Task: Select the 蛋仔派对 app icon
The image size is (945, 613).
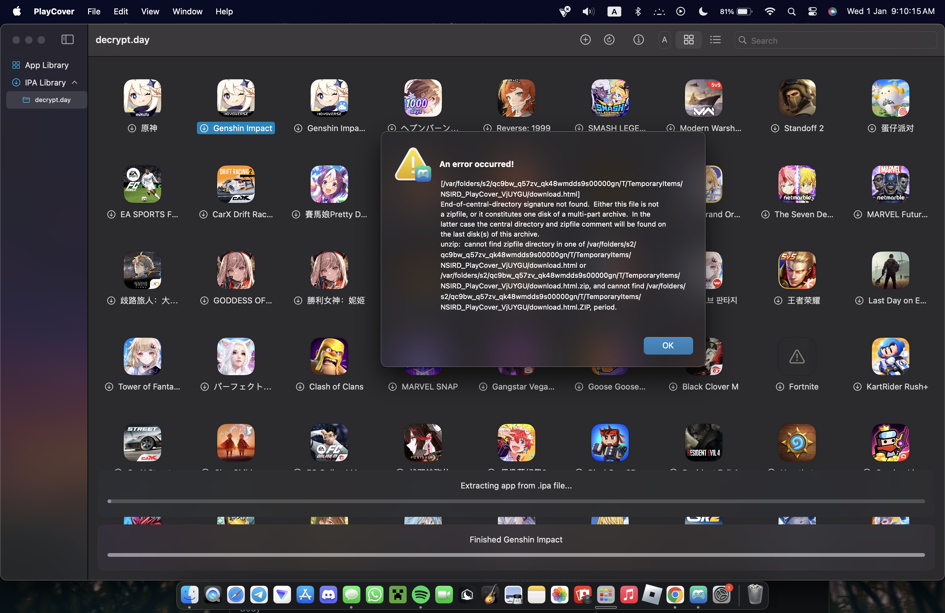Action: pos(890,98)
